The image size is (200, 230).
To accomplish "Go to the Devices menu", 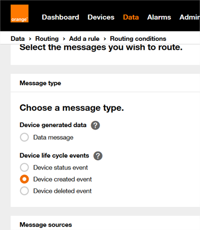I will 101,17.
